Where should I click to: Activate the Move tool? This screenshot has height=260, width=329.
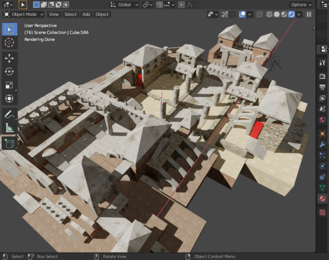10,58
